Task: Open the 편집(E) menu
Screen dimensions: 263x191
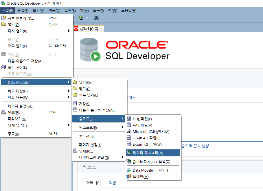Action: [23, 11]
